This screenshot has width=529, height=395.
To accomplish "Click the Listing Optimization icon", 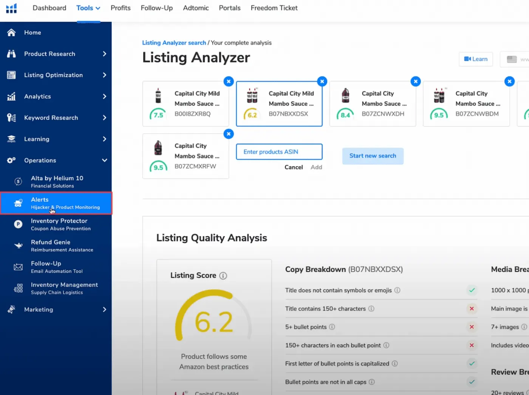I will click(x=11, y=75).
